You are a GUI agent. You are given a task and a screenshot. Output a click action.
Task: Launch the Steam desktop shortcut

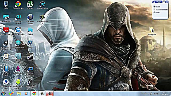(30, 57)
